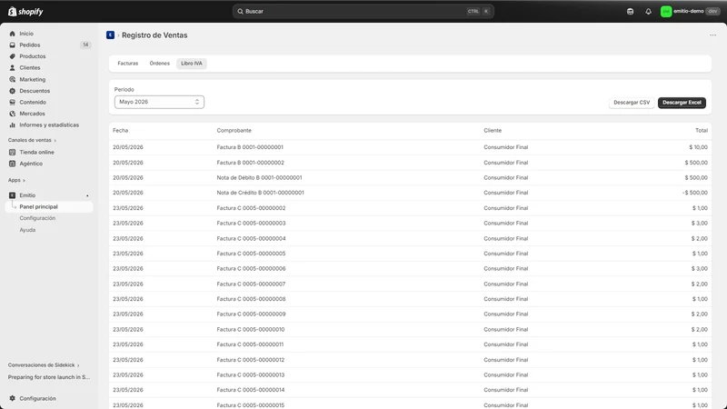The width and height of the screenshot is (727, 409).
Task: Open the notifications bell icon
Action: pos(648,11)
